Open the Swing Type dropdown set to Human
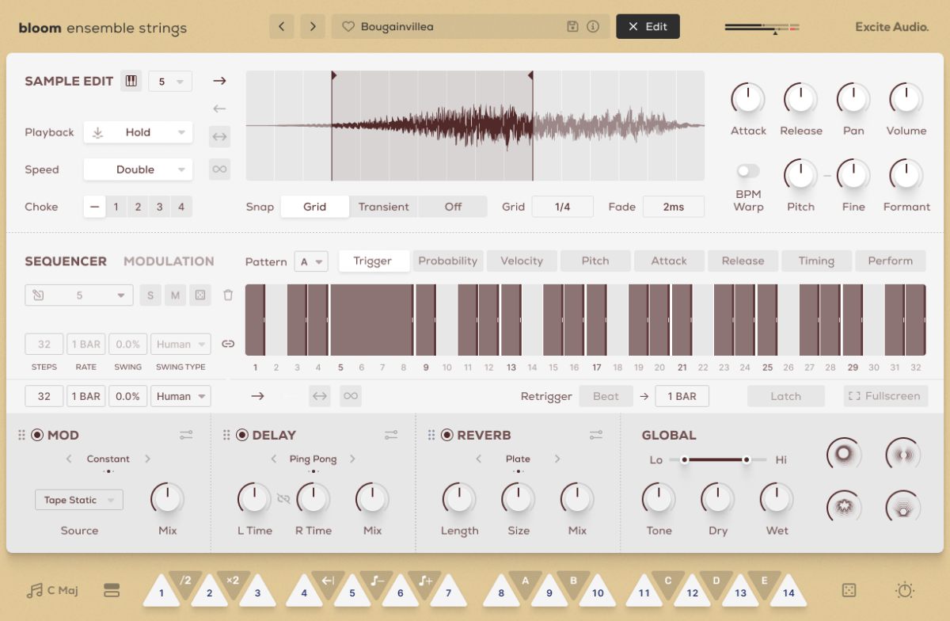 [x=180, y=344]
